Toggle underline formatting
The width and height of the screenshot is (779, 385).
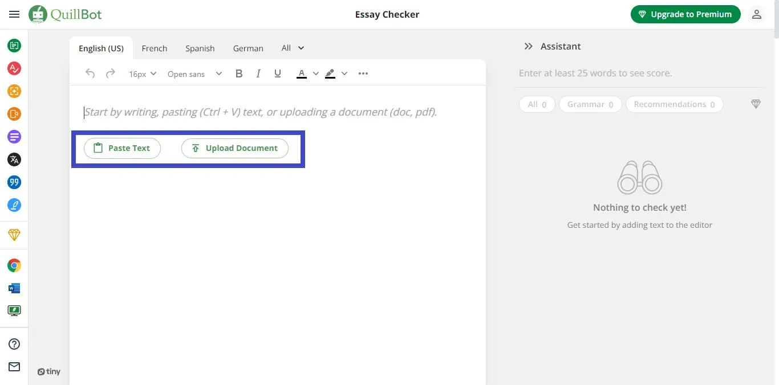[277, 73]
